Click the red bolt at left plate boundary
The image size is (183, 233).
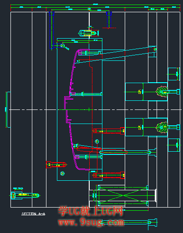pyautogui.click(x=56, y=165)
